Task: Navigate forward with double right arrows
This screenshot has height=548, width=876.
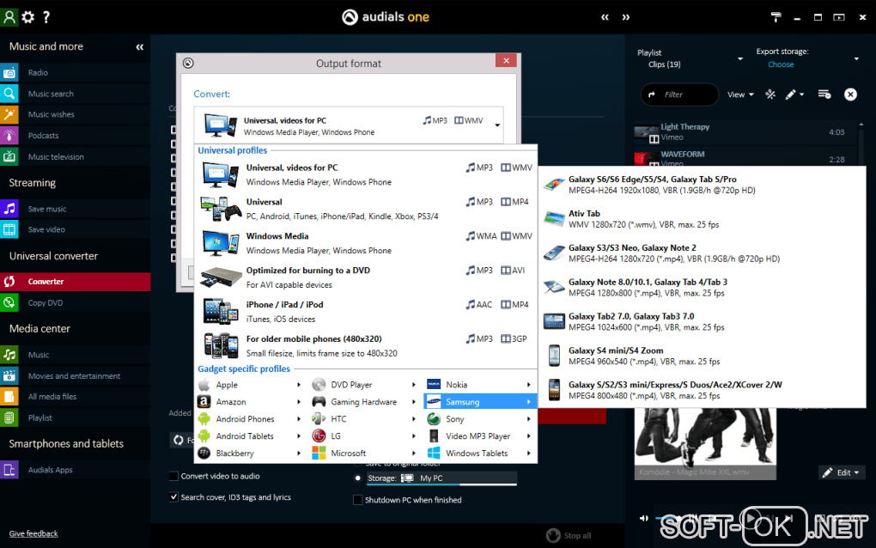Action: [626, 17]
